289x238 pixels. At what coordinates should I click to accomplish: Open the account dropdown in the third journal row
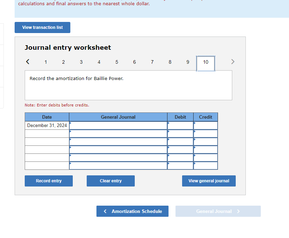(x=71, y=140)
